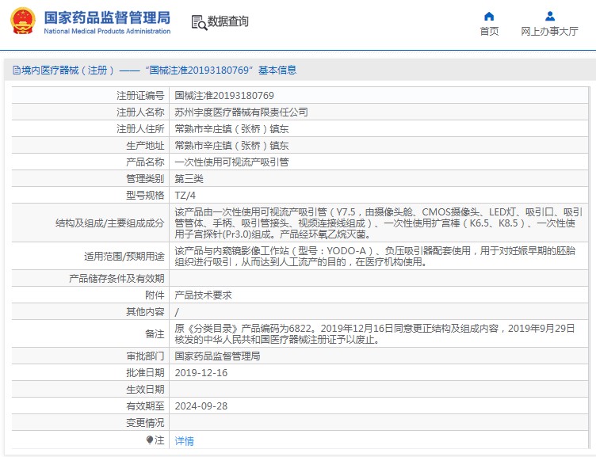Open the 数据查询 search icon

click(x=199, y=22)
